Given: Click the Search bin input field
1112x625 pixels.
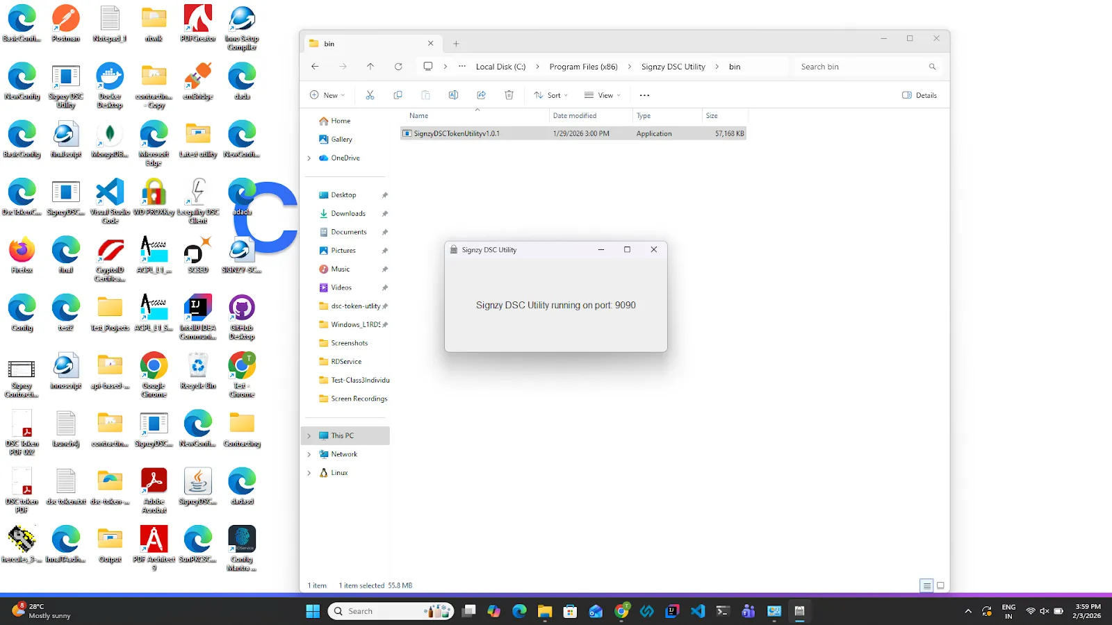Looking at the screenshot, I should pos(867,67).
